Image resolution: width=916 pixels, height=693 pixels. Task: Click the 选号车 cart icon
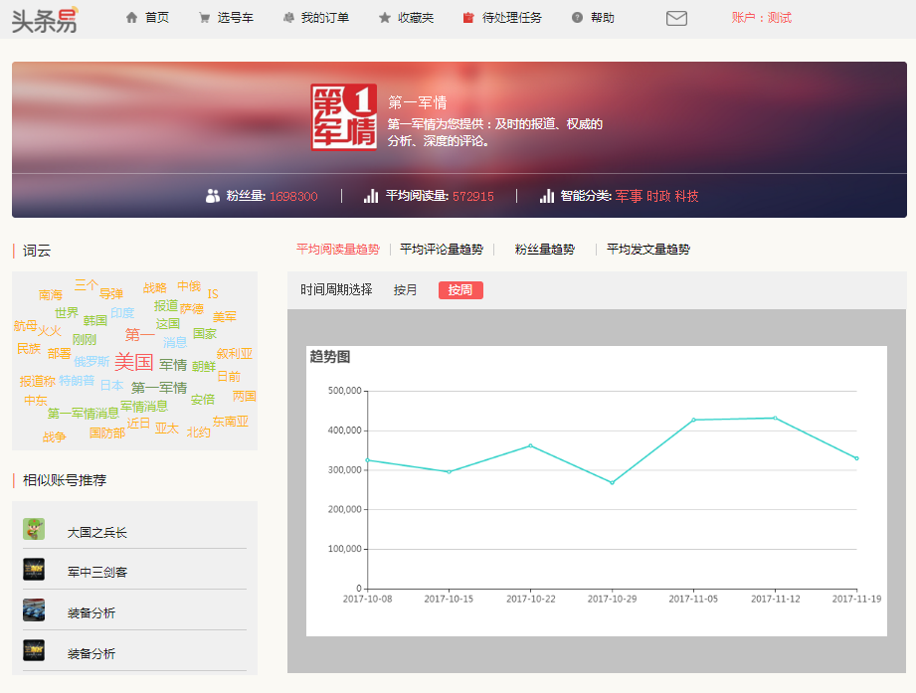point(204,18)
